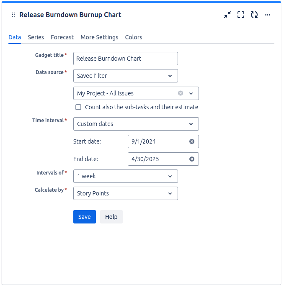Click the minimize gadget arrows icon
The width and height of the screenshot is (284, 285).
[x=227, y=15]
